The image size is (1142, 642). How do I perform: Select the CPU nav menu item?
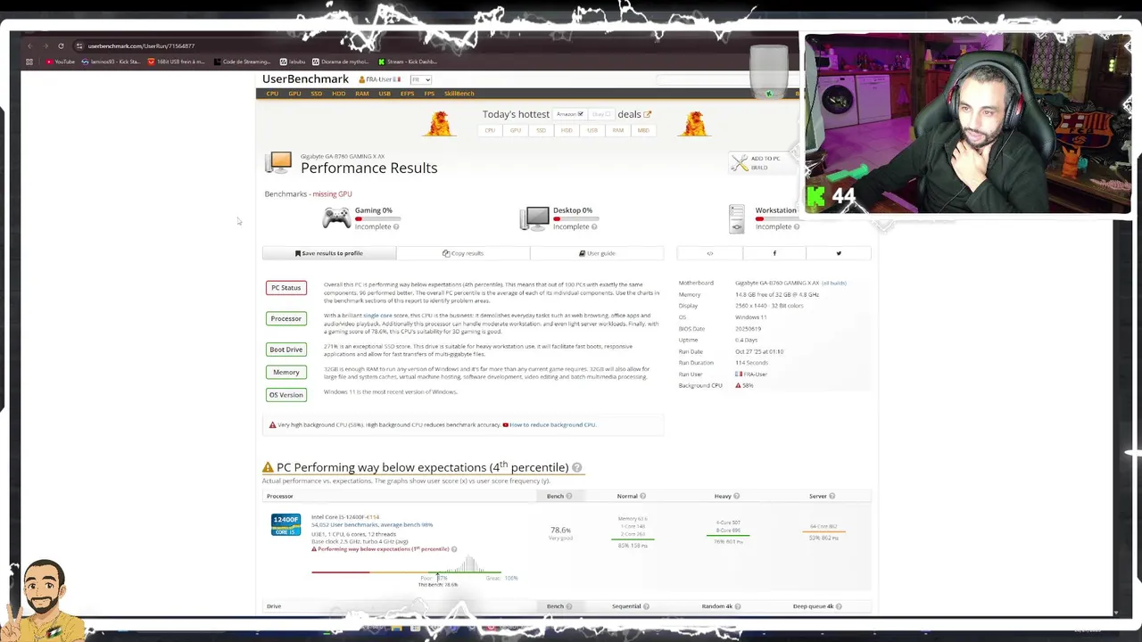(272, 94)
